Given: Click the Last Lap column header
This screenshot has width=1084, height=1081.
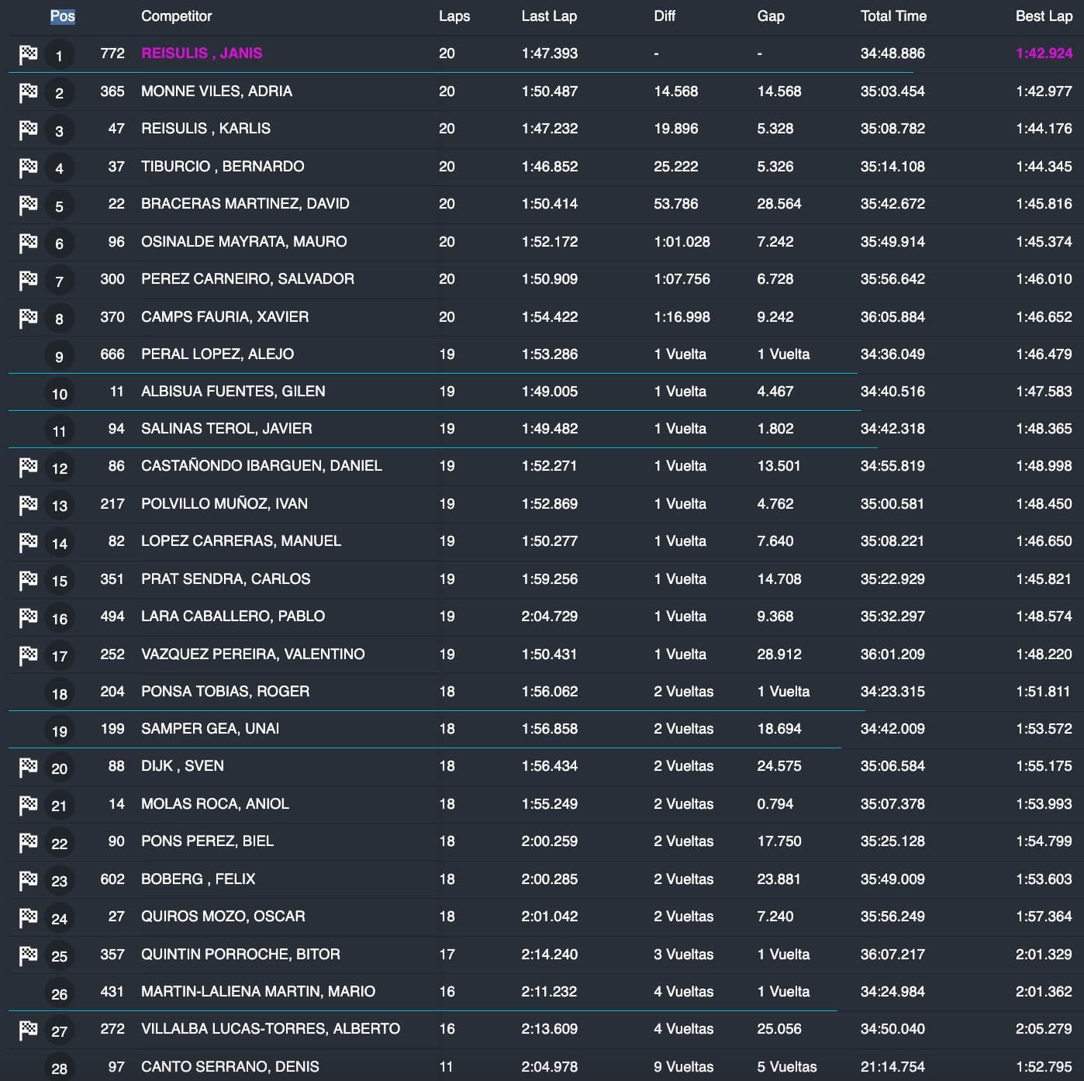Looking at the screenshot, I should point(548,16).
